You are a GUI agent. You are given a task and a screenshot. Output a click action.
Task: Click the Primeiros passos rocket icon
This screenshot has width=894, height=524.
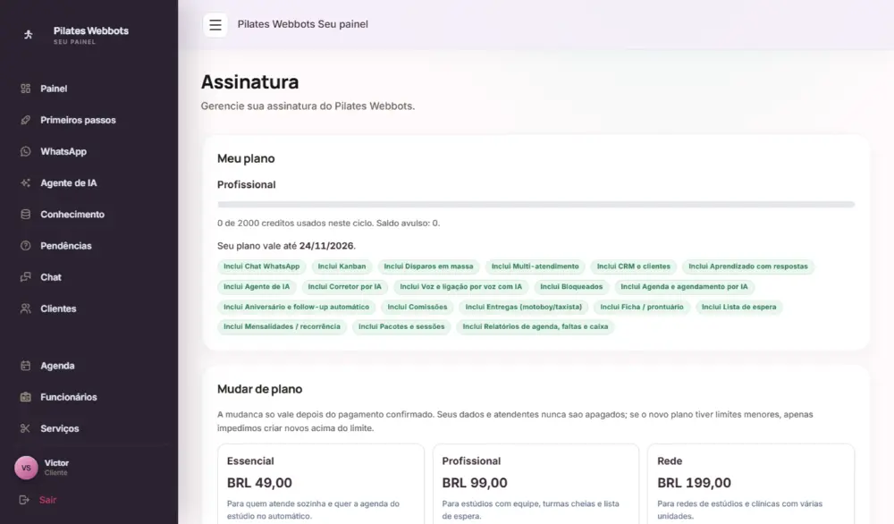point(26,120)
